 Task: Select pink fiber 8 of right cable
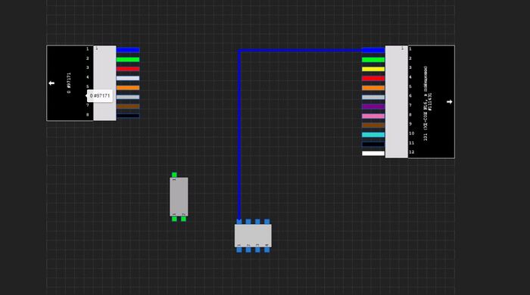coord(373,116)
